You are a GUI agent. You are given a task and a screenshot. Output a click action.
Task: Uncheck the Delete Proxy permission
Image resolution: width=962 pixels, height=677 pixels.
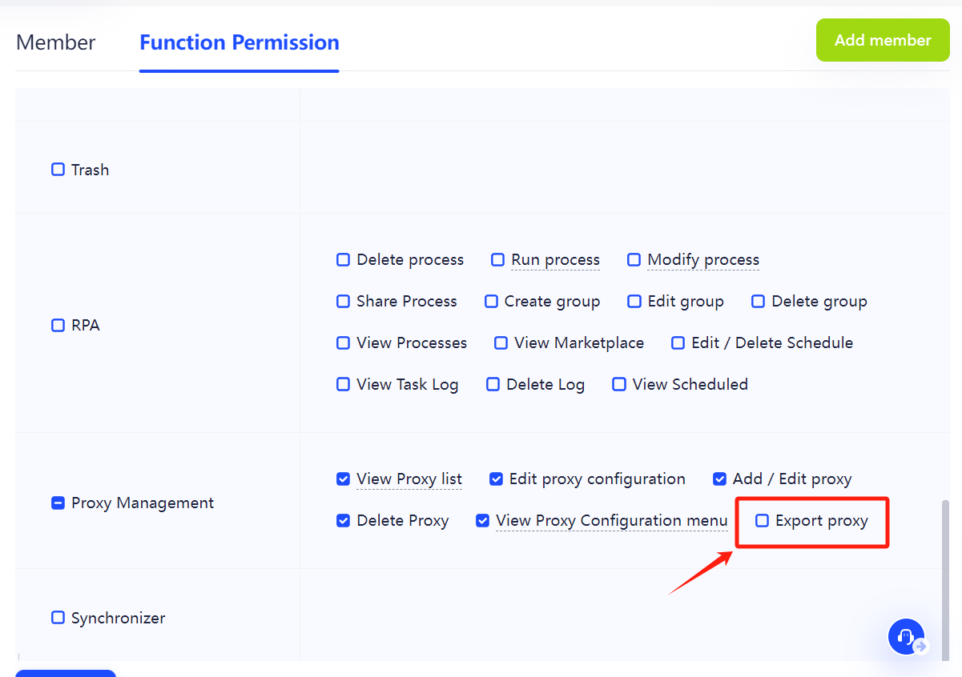pos(343,521)
